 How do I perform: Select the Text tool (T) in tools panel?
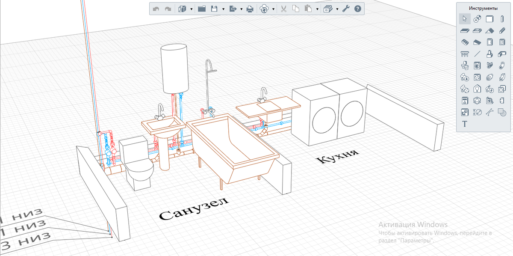point(465,124)
